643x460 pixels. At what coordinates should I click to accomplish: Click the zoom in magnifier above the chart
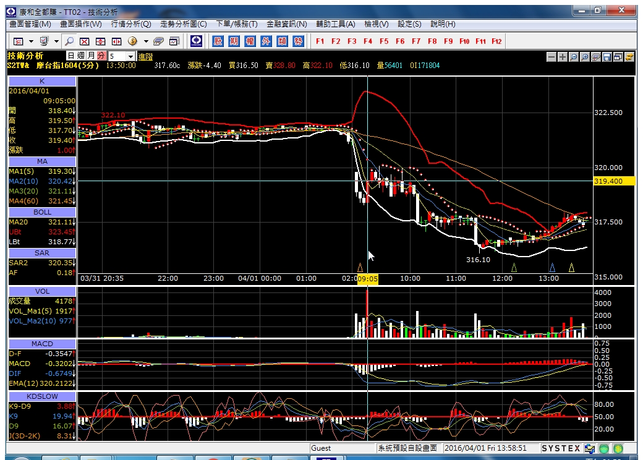585,57
